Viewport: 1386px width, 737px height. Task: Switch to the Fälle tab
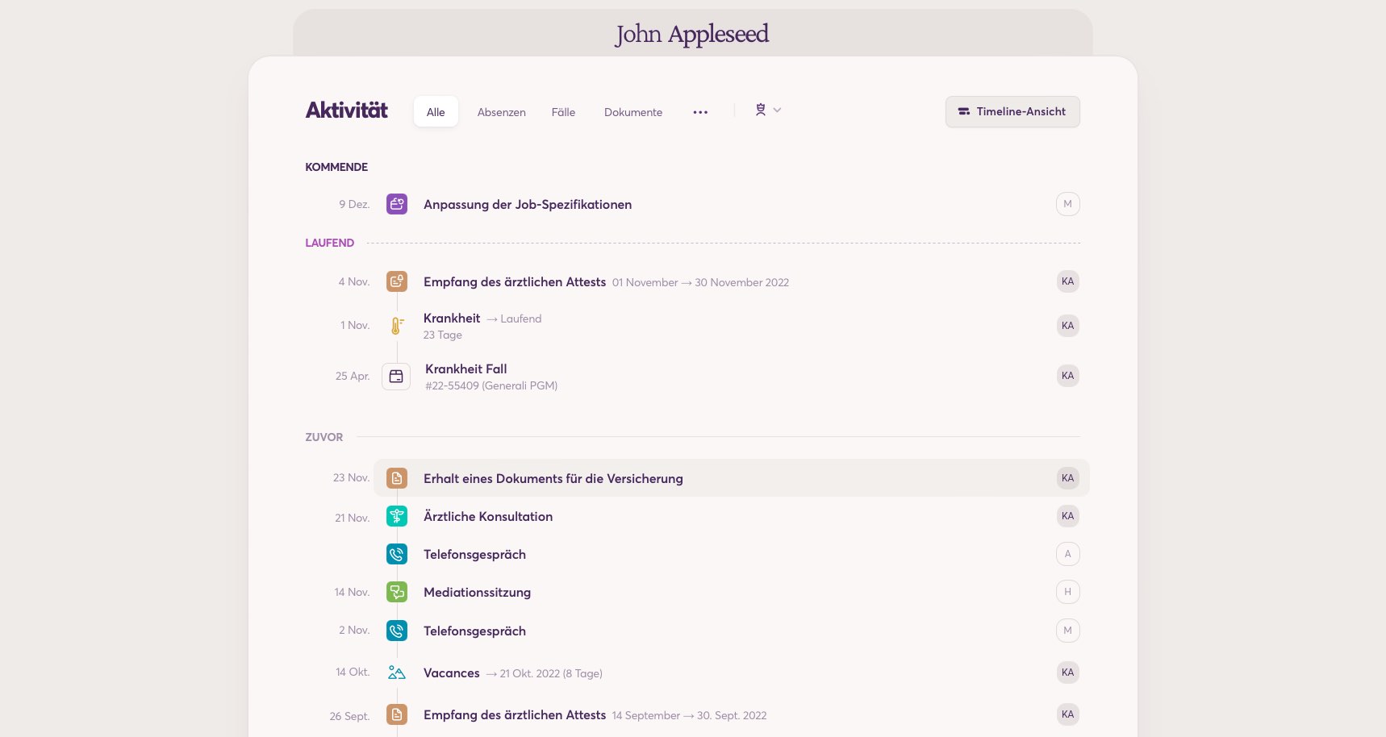coord(563,112)
